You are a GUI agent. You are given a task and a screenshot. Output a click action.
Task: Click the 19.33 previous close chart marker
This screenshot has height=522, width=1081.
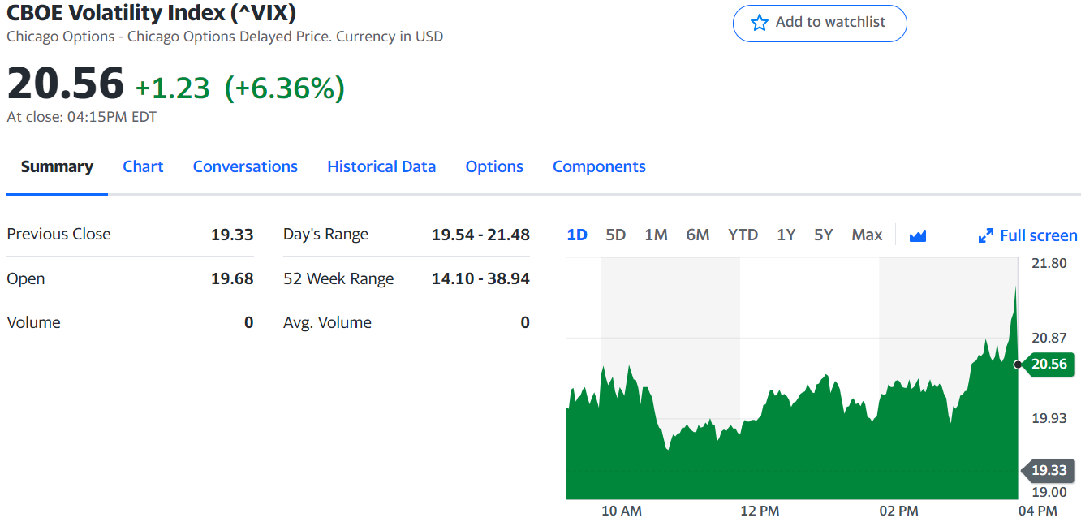pyautogui.click(x=1049, y=470)
